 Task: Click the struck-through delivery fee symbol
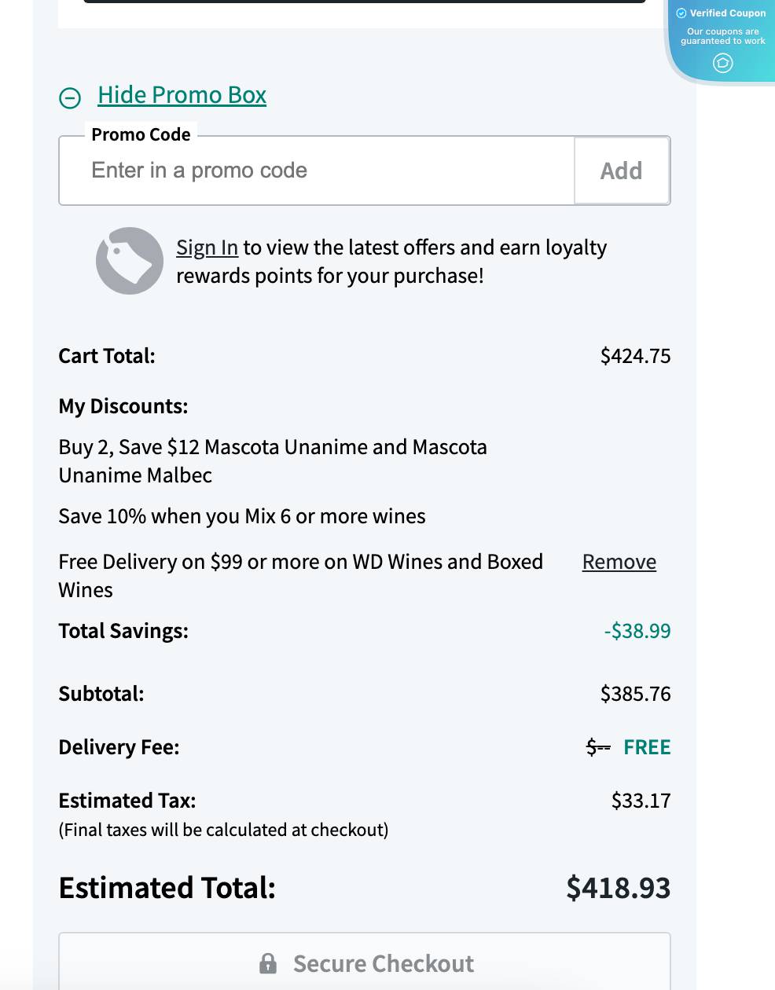coord(598,747)
